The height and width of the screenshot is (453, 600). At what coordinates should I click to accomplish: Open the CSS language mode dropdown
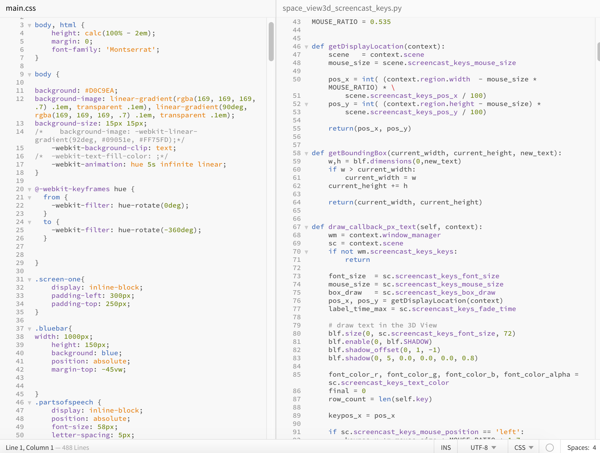coord(523,447)
